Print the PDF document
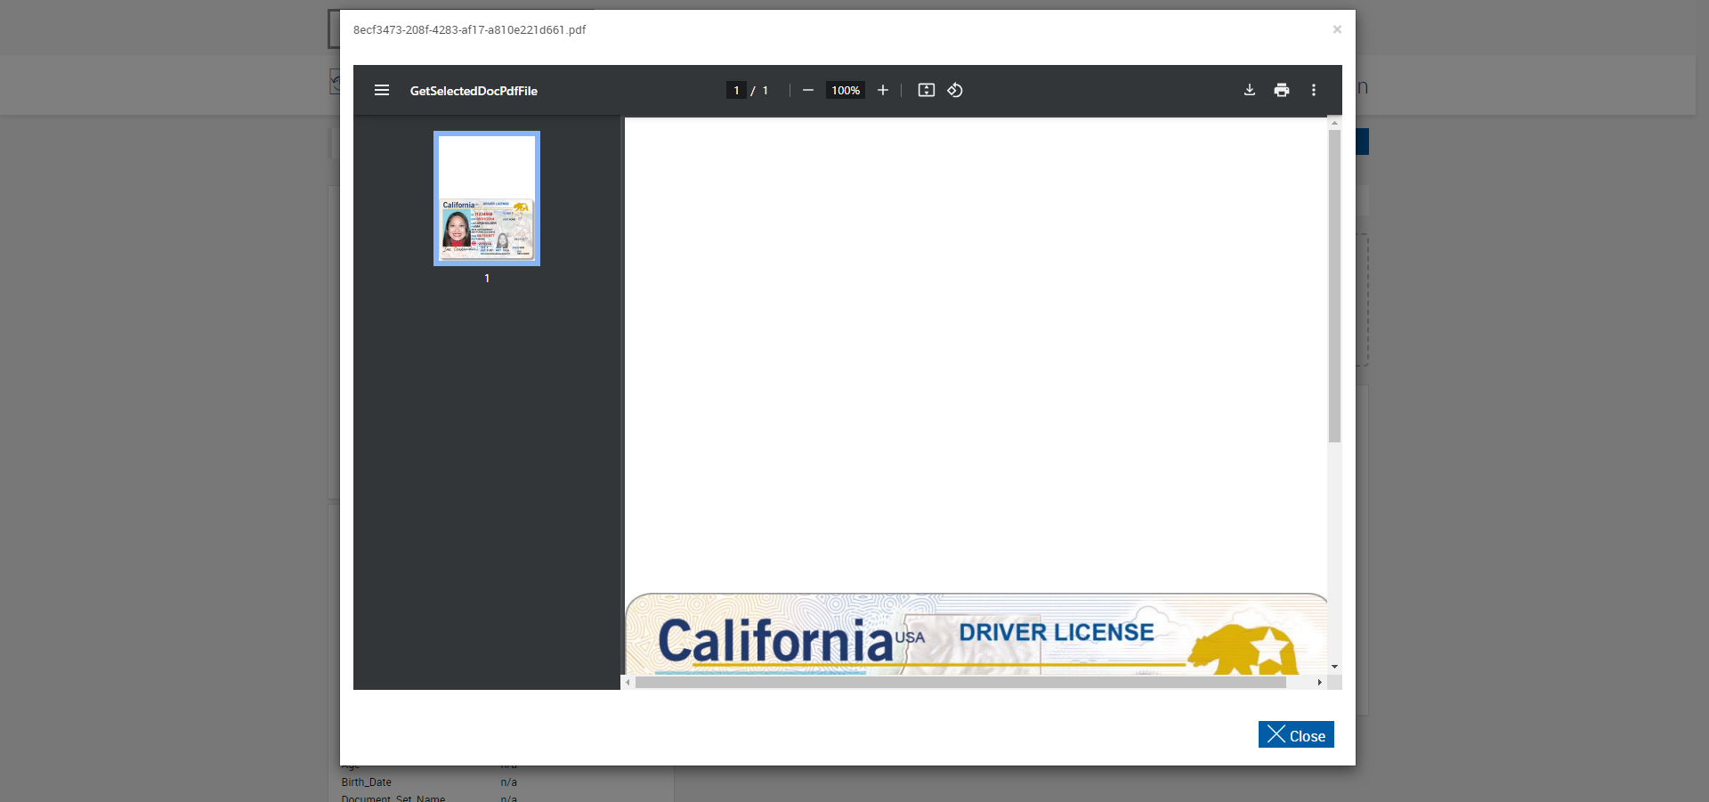Viewport: 1709px width, 802px height. click(1282, 90)
